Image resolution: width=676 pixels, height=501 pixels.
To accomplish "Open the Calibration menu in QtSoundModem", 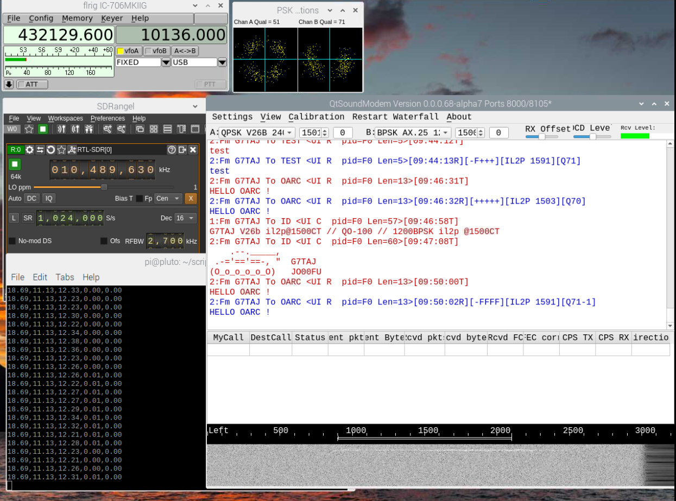I will [317, 117].
